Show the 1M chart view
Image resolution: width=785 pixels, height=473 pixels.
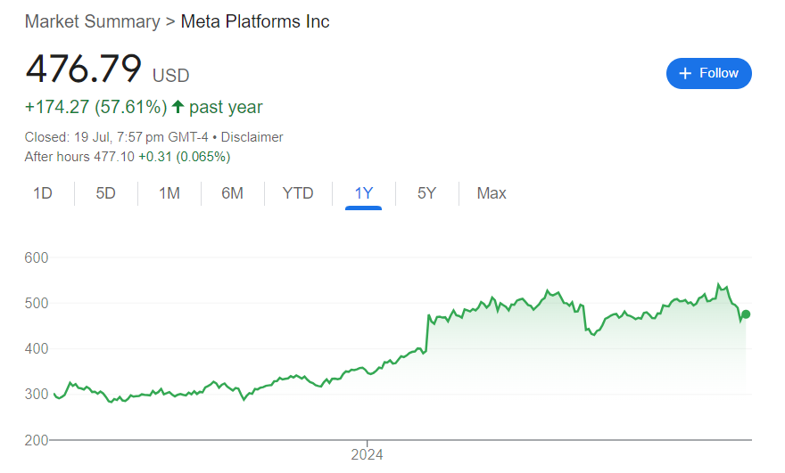(169, 193)
